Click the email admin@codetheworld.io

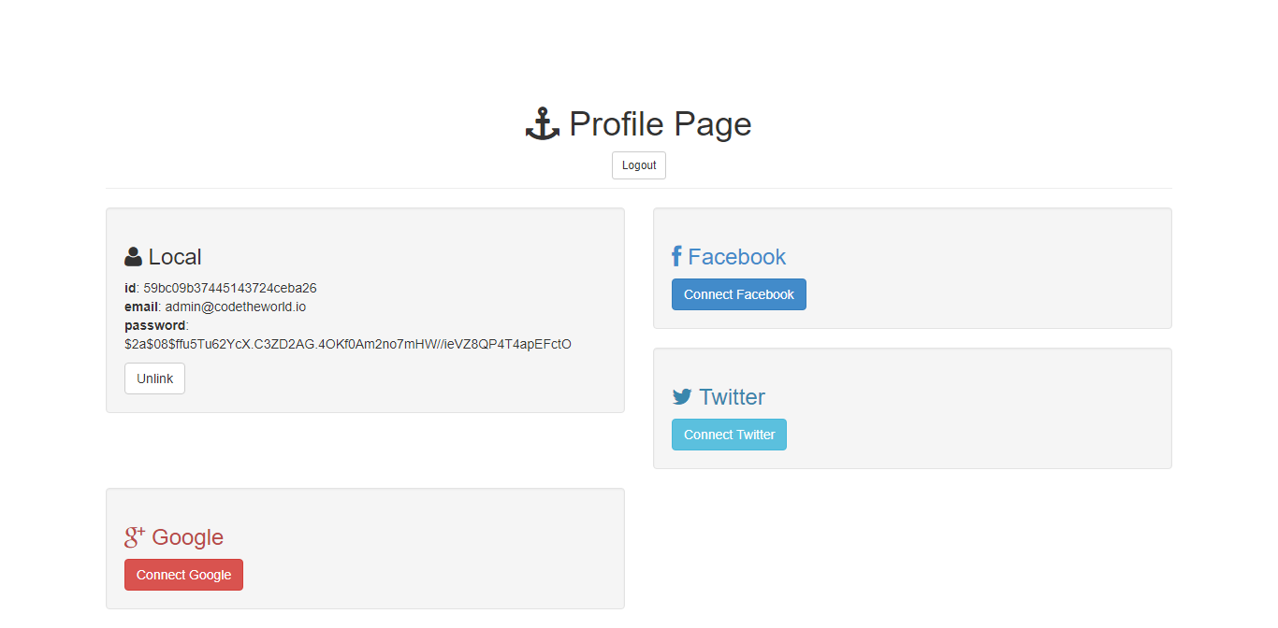click(x=236, y=307)
